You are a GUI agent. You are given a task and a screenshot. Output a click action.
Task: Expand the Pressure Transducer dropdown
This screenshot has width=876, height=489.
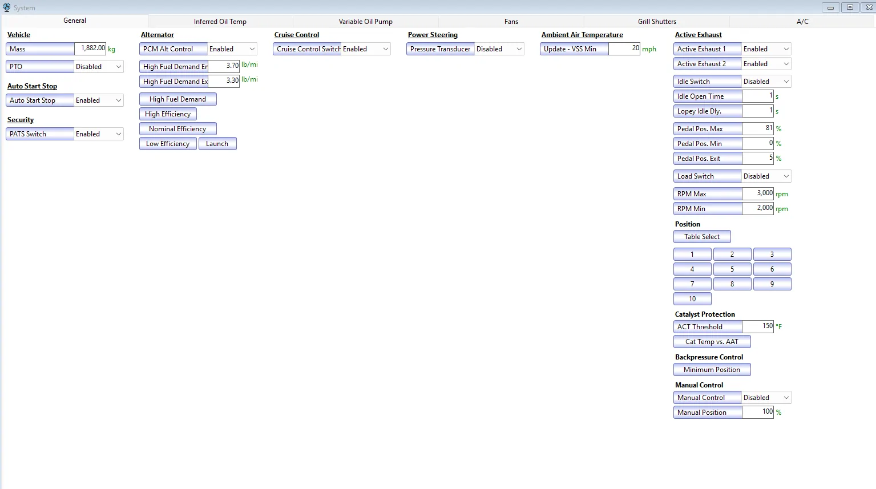[499, 49]
